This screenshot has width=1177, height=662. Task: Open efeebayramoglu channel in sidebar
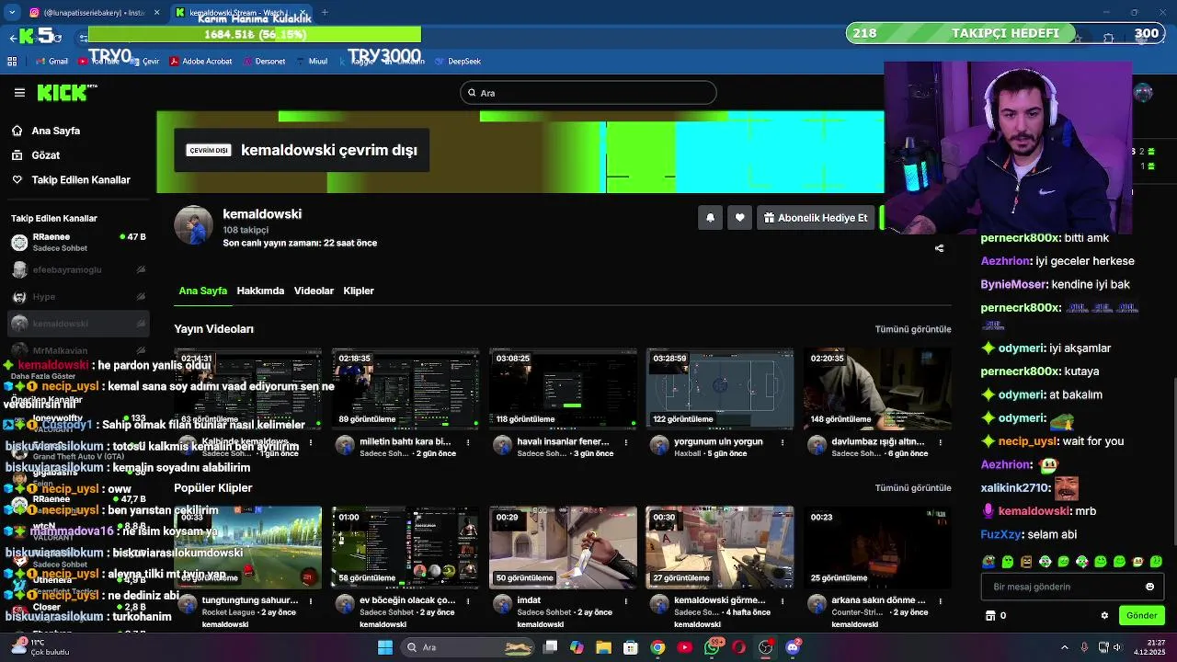coord(77,270)
